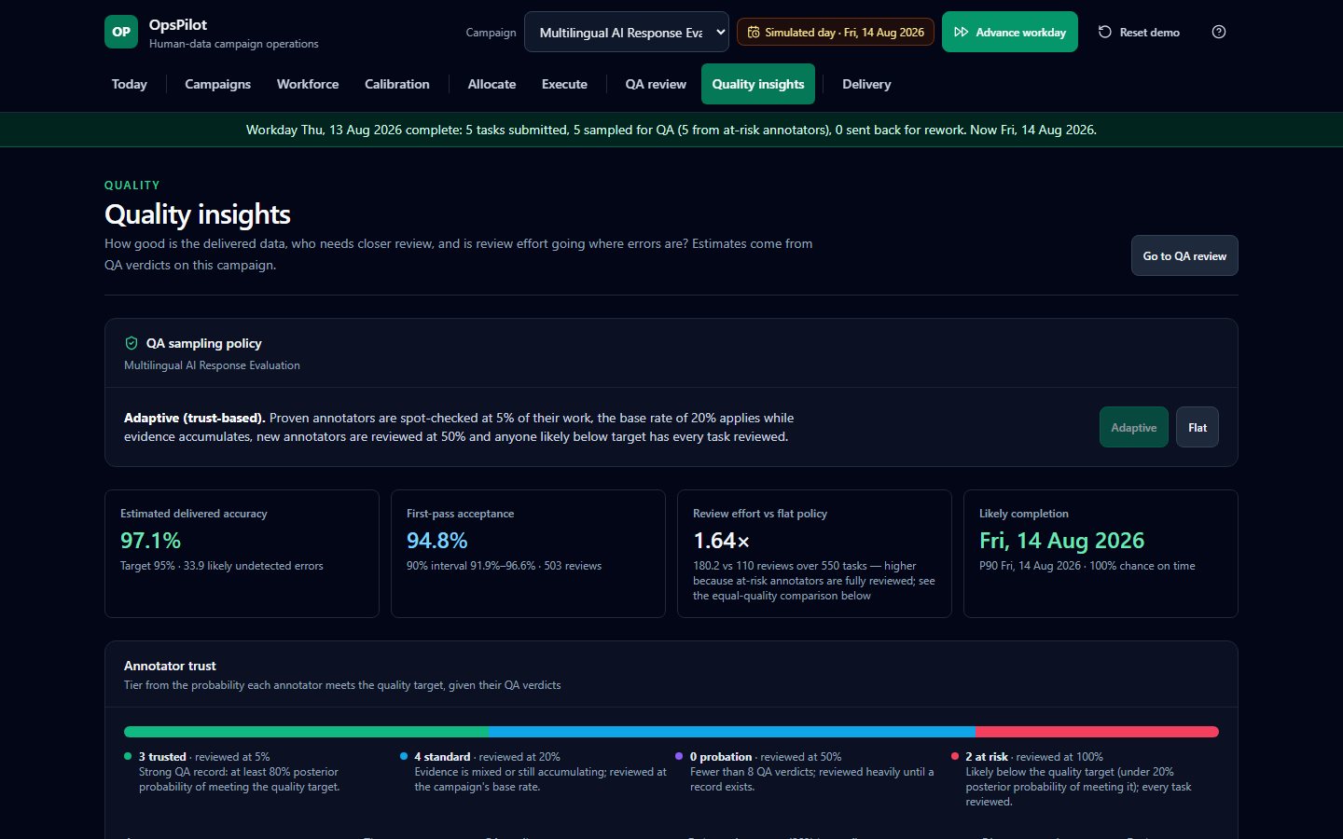Click the blue dot beside 4 standard
Image resolution: width=1343 pixels, height=839 pixels.
(404, 756)
